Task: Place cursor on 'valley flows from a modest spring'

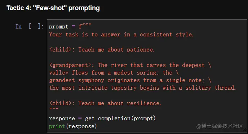Action: 103,73
